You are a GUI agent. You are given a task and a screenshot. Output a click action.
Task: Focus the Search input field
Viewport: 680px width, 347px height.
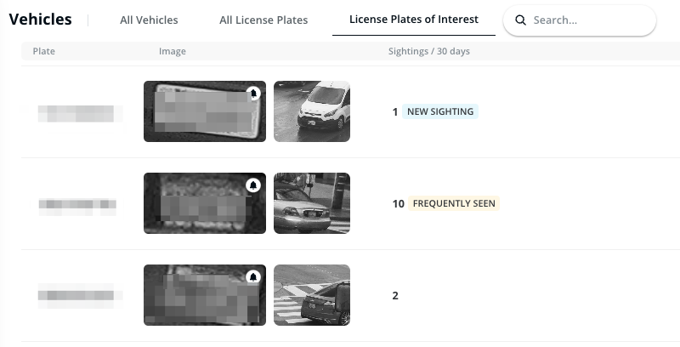588,20
